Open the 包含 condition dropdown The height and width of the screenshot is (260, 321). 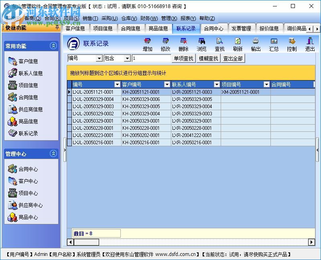click(127, 58)
